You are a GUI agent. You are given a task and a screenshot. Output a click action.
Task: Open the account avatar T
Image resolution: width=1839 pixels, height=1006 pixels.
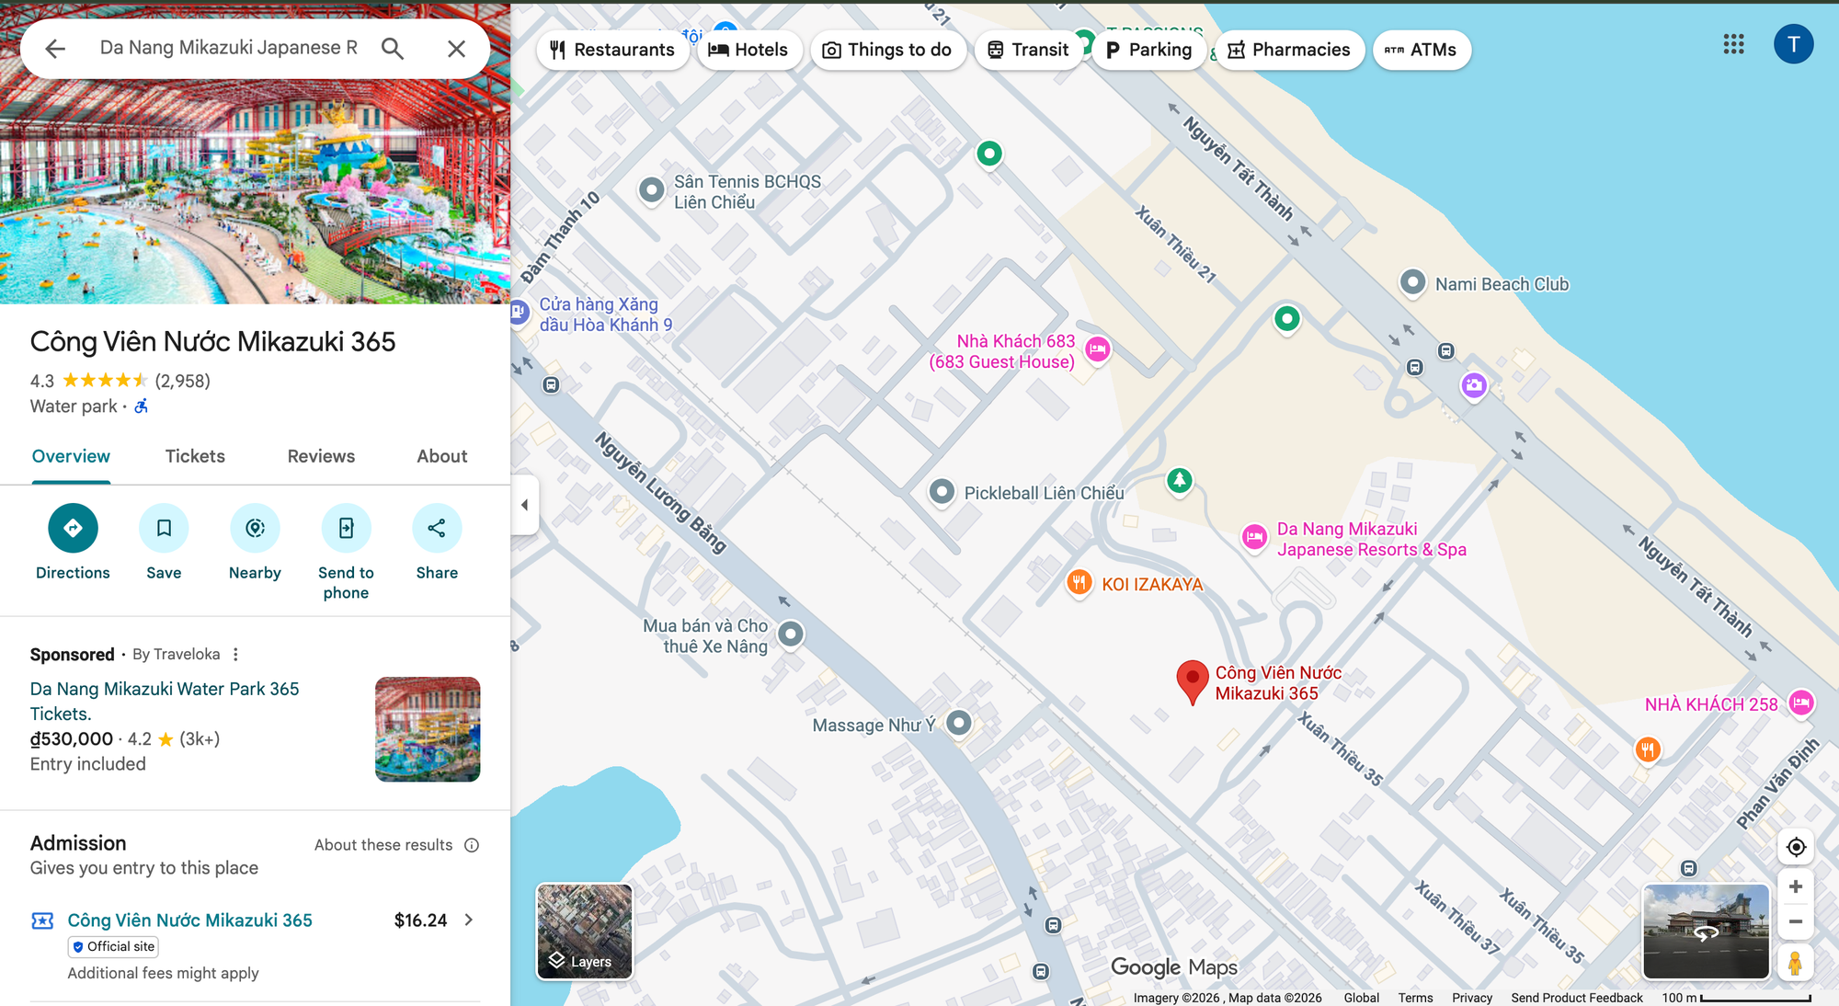pos(1793,44)
